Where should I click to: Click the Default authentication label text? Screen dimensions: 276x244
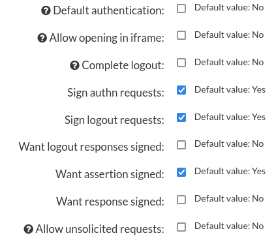pos(109,10)
